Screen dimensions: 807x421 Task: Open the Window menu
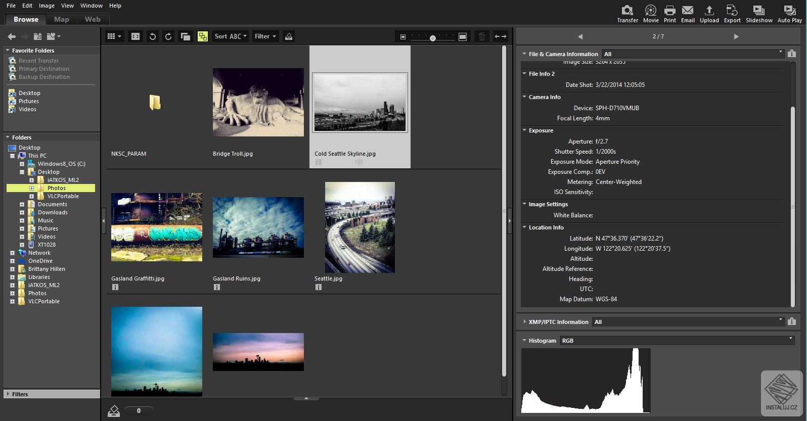[x=91, y=6]
